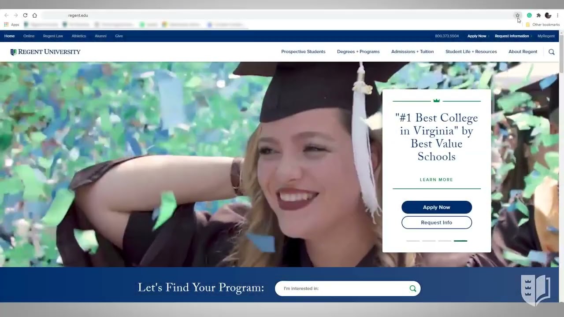Click the LEARN MORE link in hero card
The image size is (564, 317).
pos(436,180)
